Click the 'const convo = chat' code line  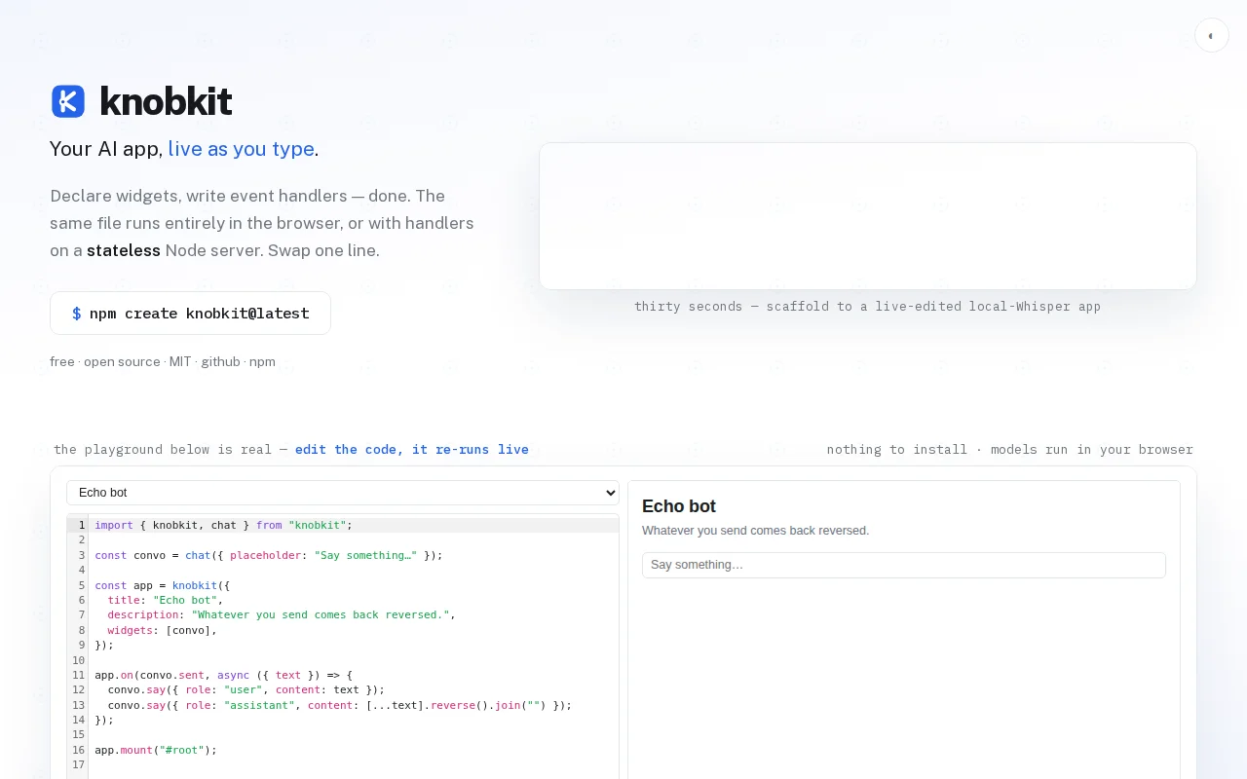pos(269,555)
